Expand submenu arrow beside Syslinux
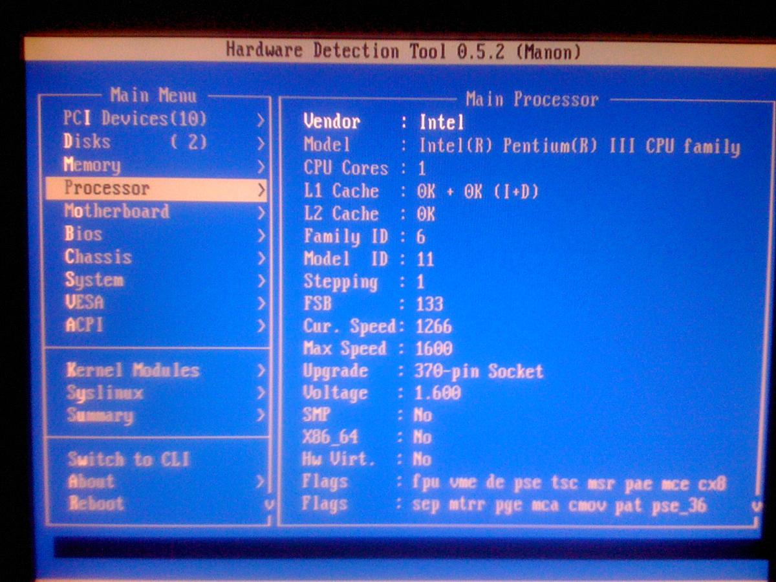This screenshot has height=582, width=776. coord(261,393)
